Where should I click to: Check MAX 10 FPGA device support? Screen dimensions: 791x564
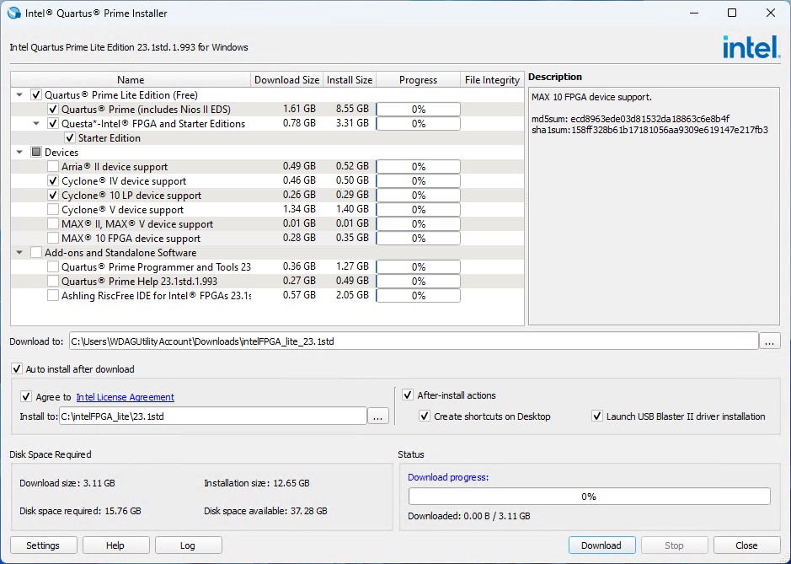53,238
